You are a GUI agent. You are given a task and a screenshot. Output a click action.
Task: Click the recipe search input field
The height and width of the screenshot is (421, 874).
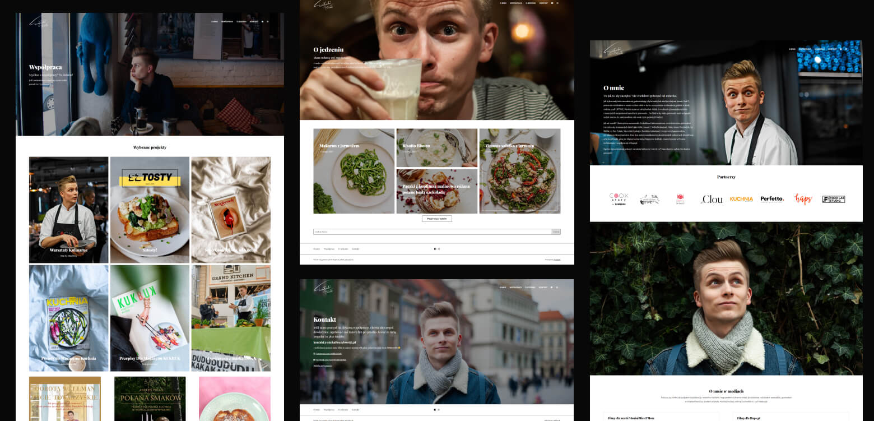[432, 232]
